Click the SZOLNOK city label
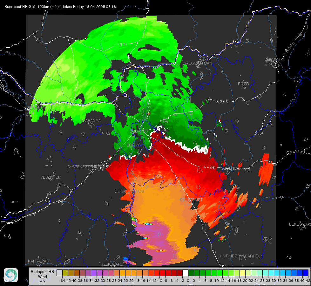The height and width of the screenshot is (286, 311). pos(231,168)
